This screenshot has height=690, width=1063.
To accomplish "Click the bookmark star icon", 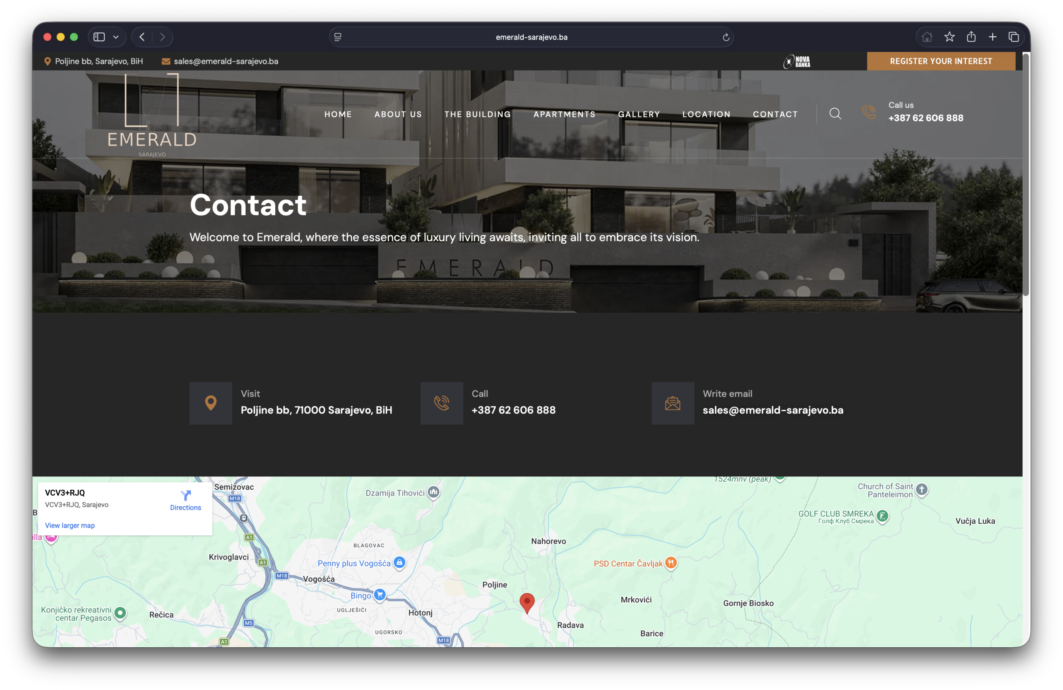I will [949, 37].
